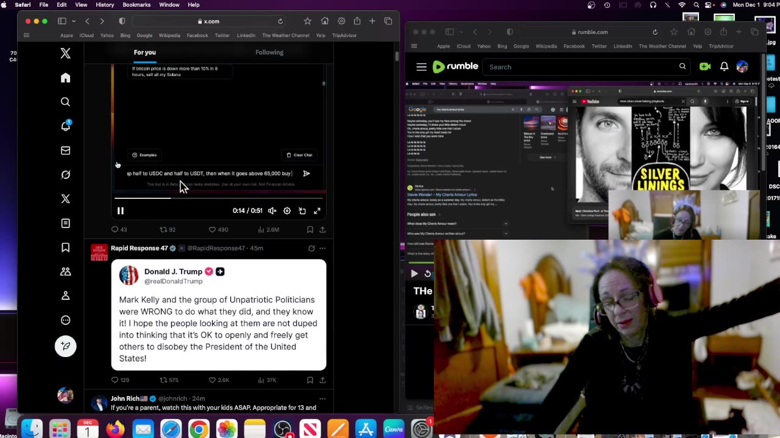Open Messages envelope in X sidebar
This screenshot has height=438, width=780.
[x=65, y=150]
